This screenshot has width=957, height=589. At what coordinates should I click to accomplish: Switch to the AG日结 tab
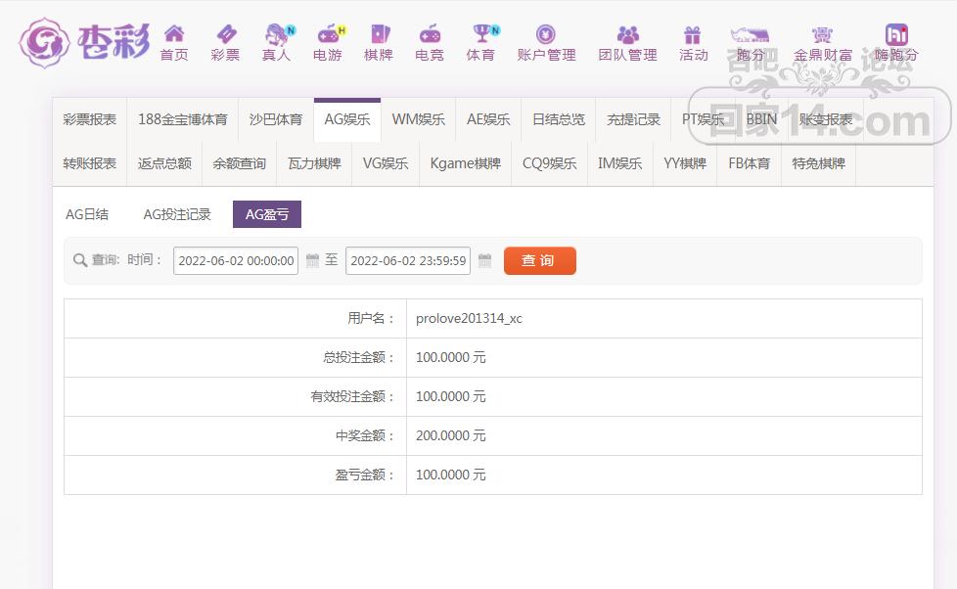point(87,214)
